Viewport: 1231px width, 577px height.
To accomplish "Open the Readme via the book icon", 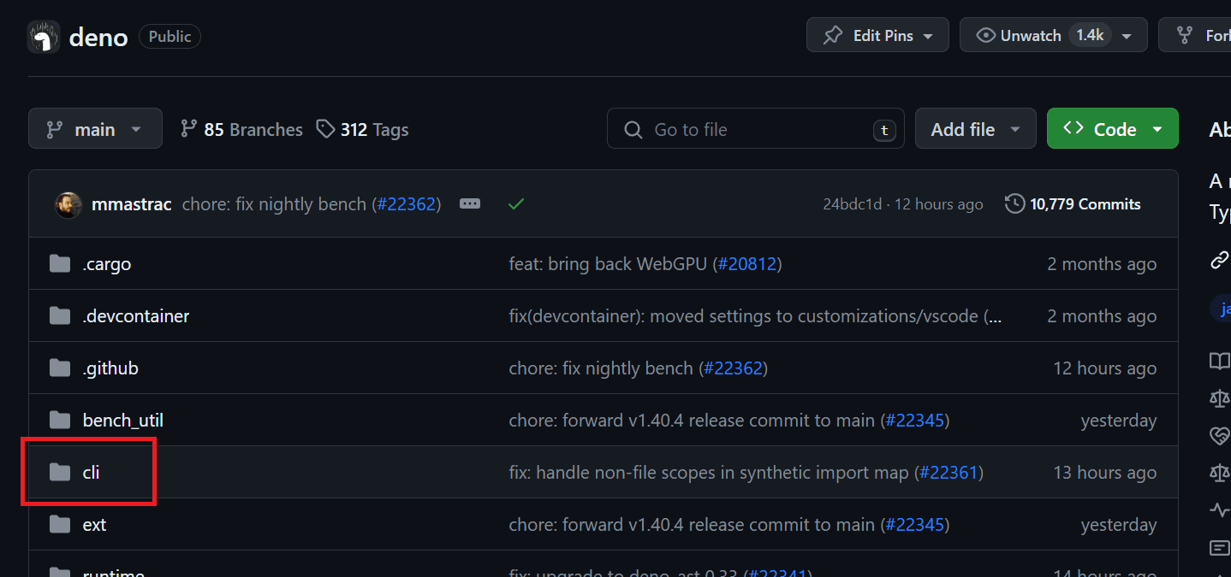I will pyautogui.click(x=1219, y=361).
